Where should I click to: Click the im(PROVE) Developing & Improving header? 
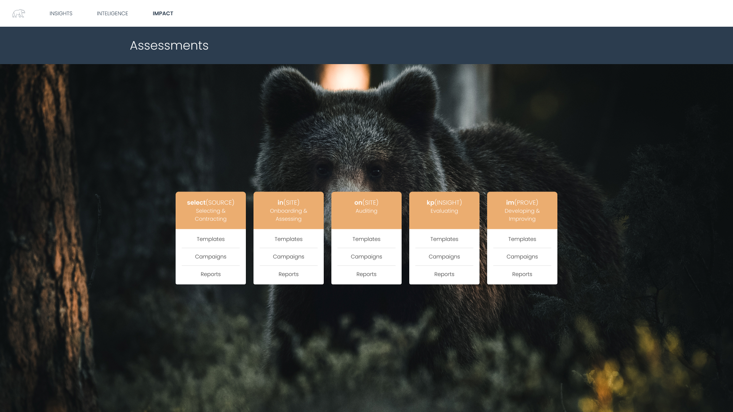click(522, 210)
